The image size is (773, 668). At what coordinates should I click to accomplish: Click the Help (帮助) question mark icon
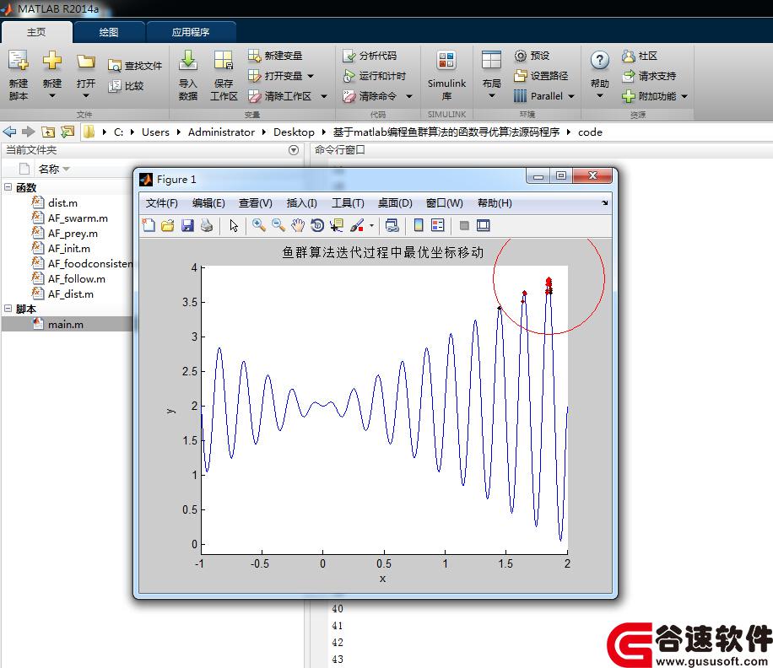click(599, 61)
